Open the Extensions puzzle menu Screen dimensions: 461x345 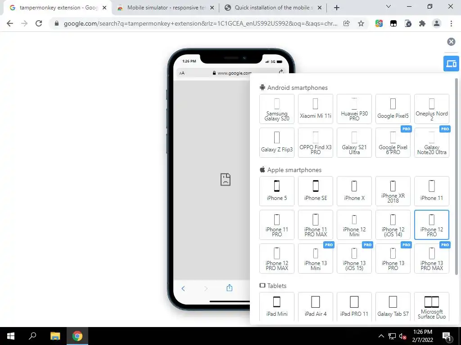pyautogui.click(x=422, y=23)
